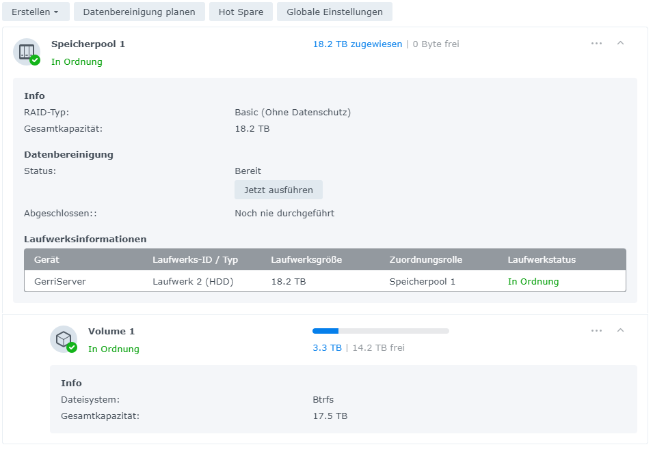This screenshot has width=653, height=462.
Task: Click Volume 1 usage progress bar
Action: tap(381, 331)
